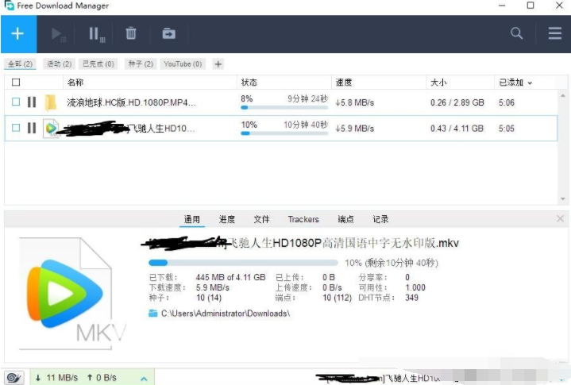Minimize the Free Download Manager window
This screenshot has width=571, height=385.
[x=502, y=6]
